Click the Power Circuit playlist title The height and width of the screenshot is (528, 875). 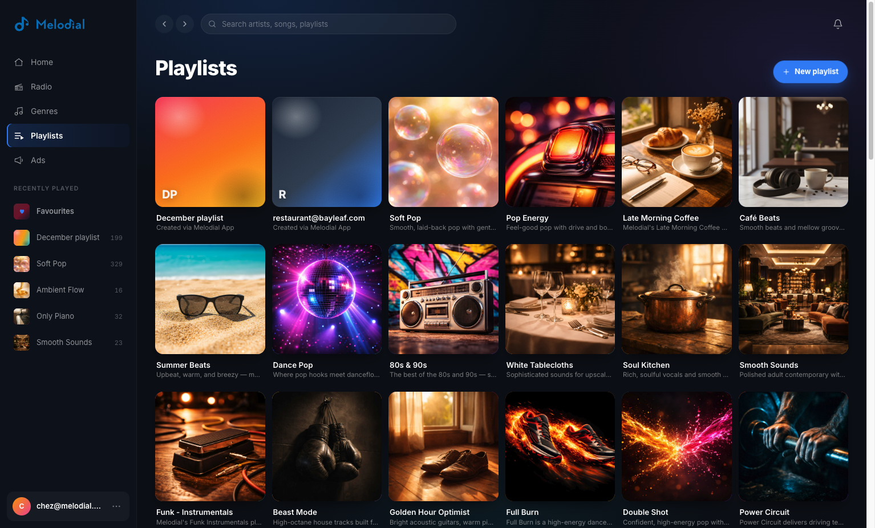(764, 512)
